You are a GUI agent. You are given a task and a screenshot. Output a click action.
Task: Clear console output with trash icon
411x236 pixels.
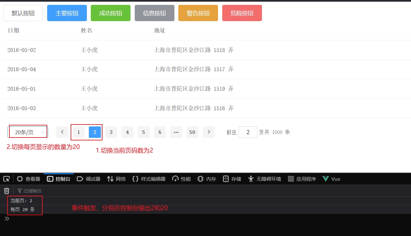[7, 191]
